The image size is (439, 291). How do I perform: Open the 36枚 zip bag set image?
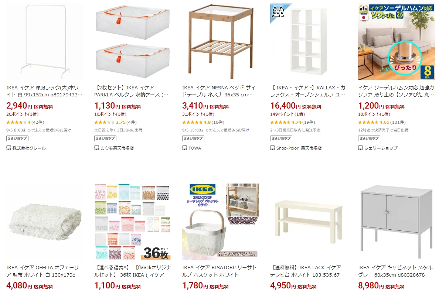[x=133, y=222]
